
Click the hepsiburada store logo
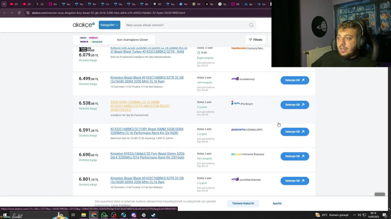pyautogui.click(x=239, y=48)
